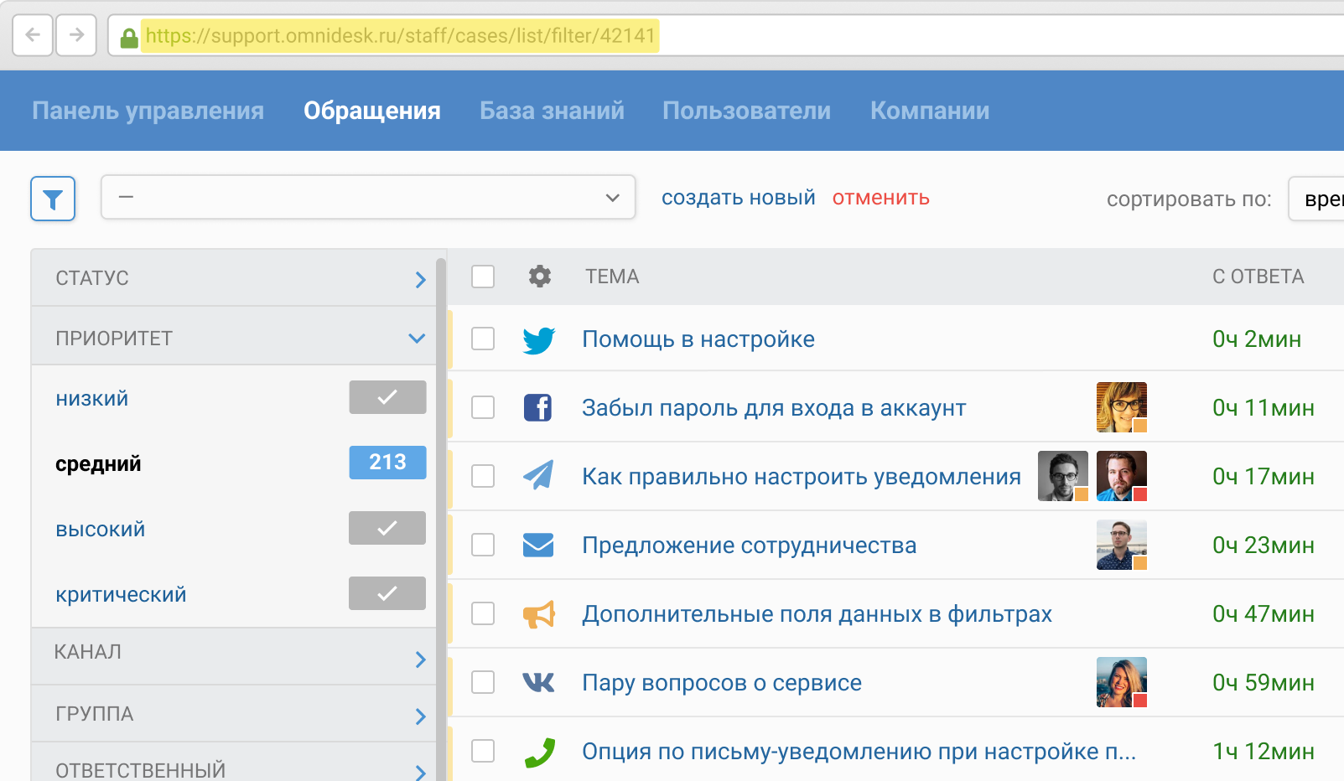1344x781 pixels.
Task: Click the создать новый link
Action: [x=738, y=198]
